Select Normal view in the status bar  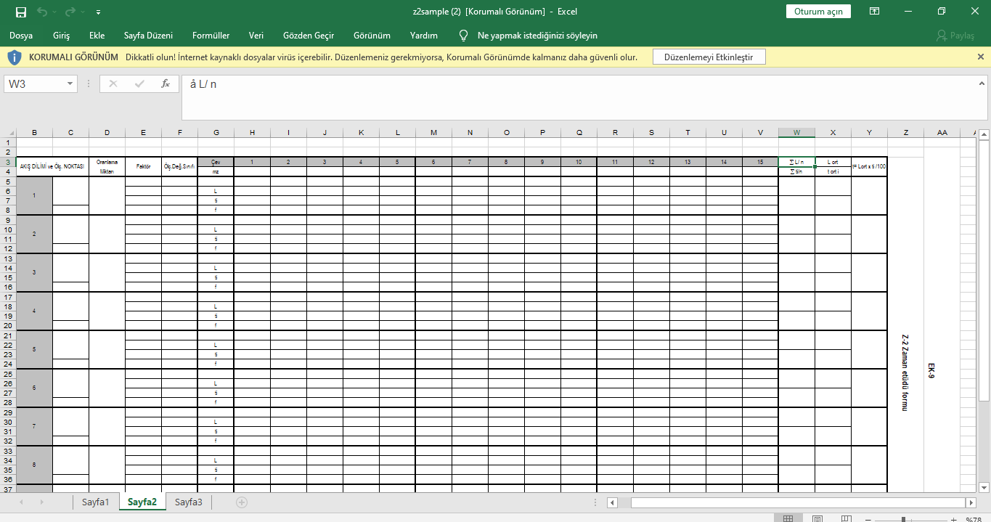tap(788, 518)
